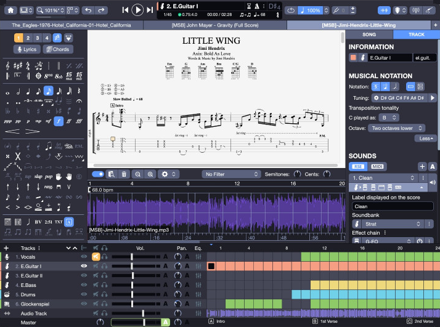The image size is (440, 327).
Task: Toggle the metronome icon
Action: click(256, 6)
